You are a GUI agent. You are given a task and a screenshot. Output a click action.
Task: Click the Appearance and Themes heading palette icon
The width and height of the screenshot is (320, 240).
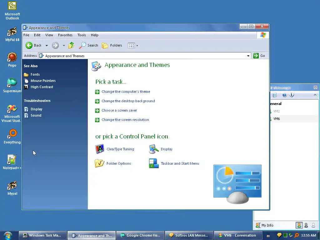[x=96, y=66]
